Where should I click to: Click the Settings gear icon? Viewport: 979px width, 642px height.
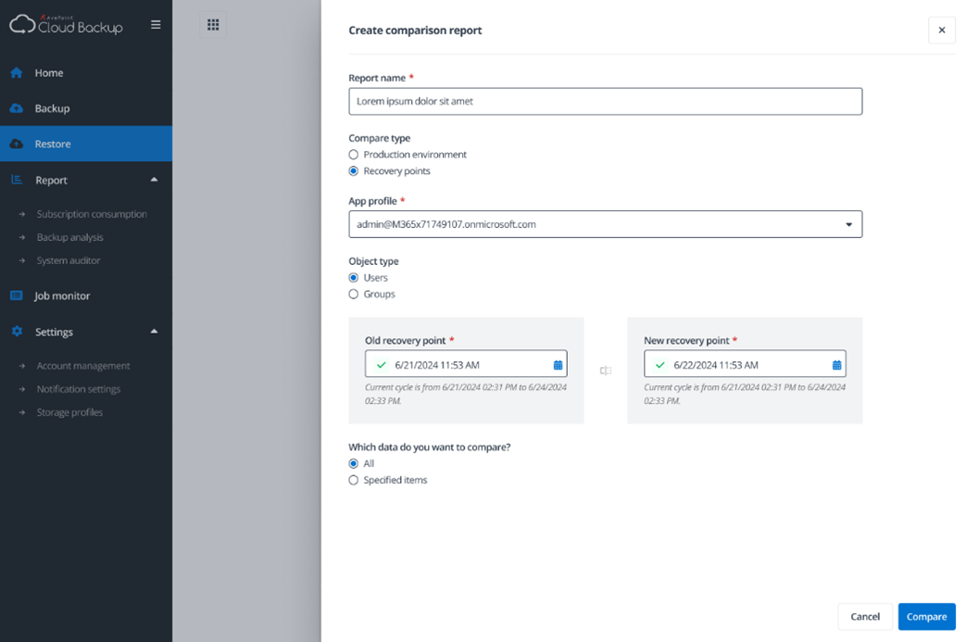(17, 331)
